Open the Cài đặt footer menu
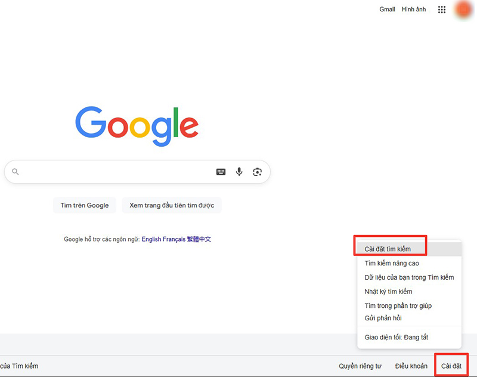Image resolution: width=477 pixels, height=377 pixels. pos(451,366)
